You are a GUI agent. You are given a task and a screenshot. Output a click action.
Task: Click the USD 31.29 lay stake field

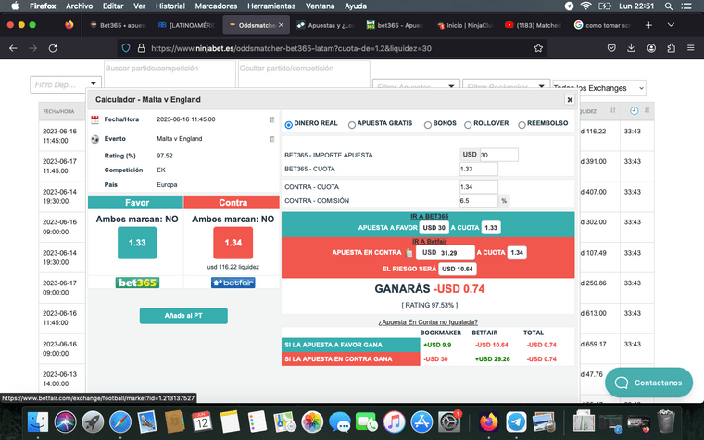(446, 253)
